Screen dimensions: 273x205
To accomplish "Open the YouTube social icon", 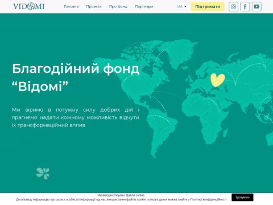I will [257, 7].
